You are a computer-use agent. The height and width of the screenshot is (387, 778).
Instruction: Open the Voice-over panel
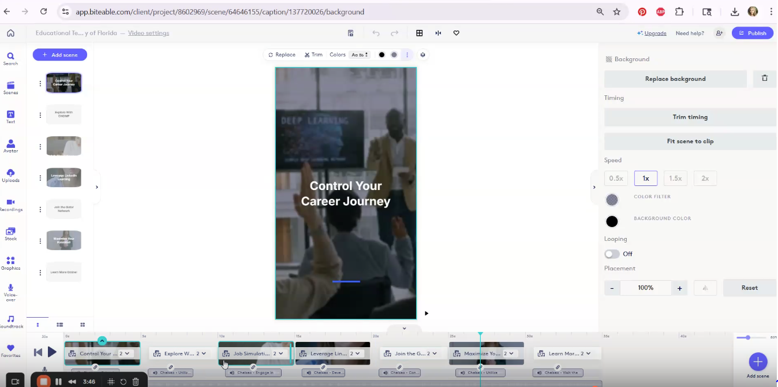(x=11, y=292)
